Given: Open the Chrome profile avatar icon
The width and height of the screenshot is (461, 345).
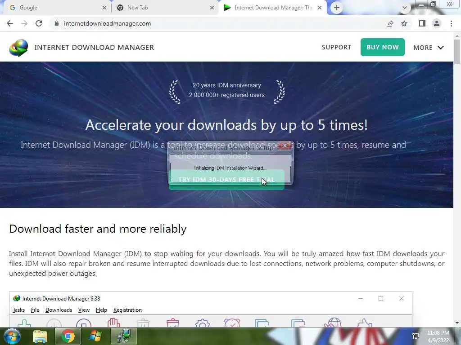Looking at the screenshot, I should (437, 23).
